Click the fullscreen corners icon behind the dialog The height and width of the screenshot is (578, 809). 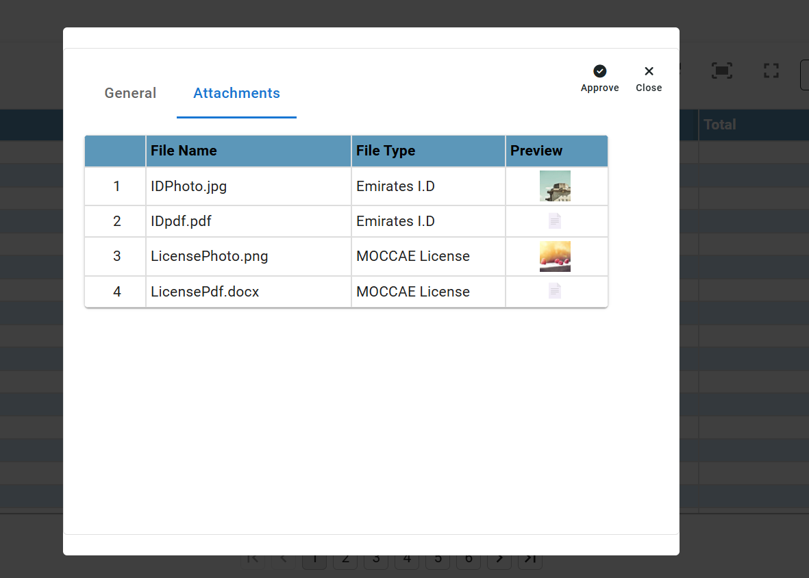tap(771, 71)
